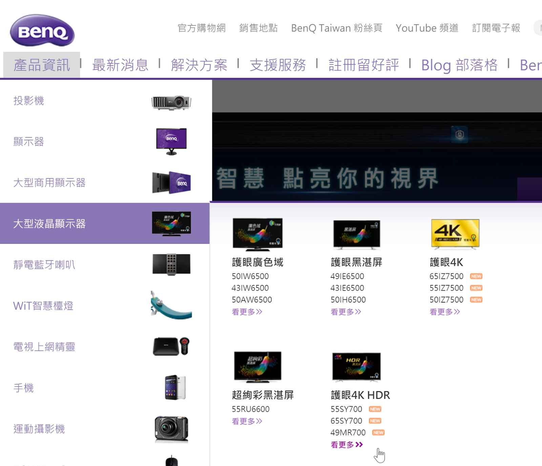Image resolution: width=542 pixels, height=466 pixels.
Task: Click the 護眼廣色域 heading
Action: [257, 262]
